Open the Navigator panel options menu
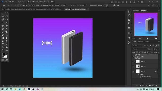This screenshot has width=162, height=91. 159,10
